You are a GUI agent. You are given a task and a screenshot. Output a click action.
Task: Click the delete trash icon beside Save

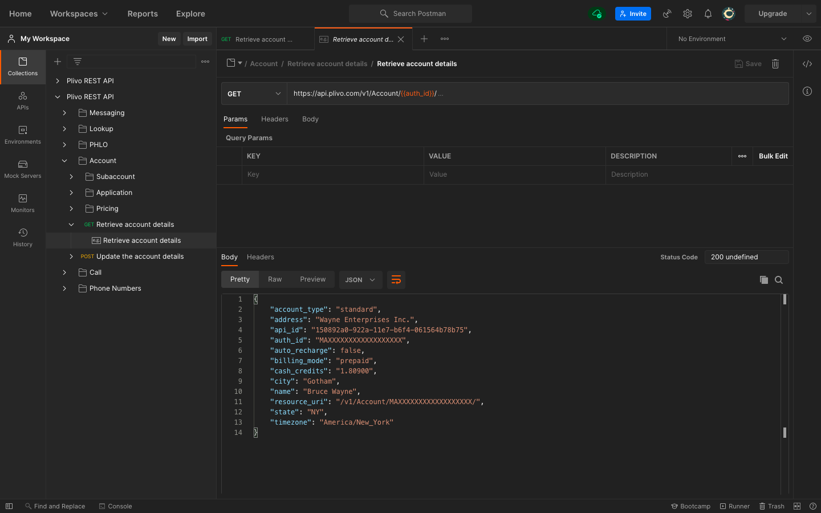tap(775, 64)
